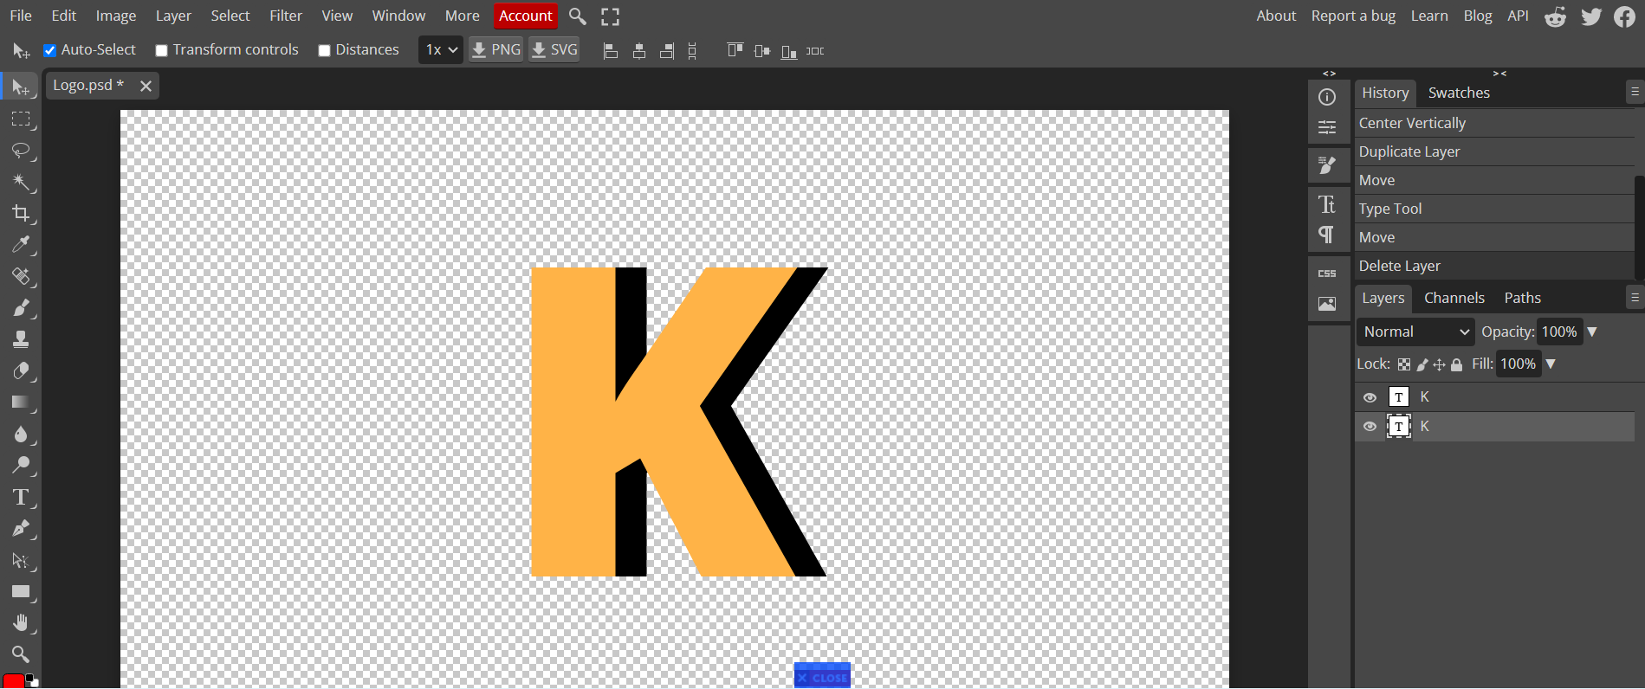Toggle fullscreen mode icon
1645x689 pixels.
611,16
